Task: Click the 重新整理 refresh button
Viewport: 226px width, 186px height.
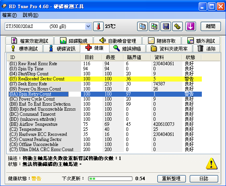Action: 171,179
